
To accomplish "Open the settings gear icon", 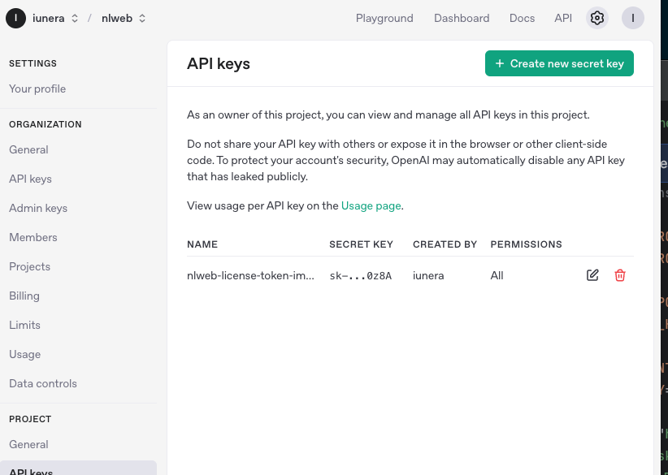I will (596, 18).
